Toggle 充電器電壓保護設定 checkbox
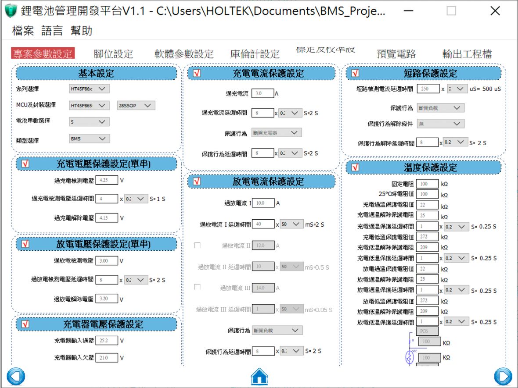Image resolution: width=518 pixels, height=388 pixels. tap(25, 324)
